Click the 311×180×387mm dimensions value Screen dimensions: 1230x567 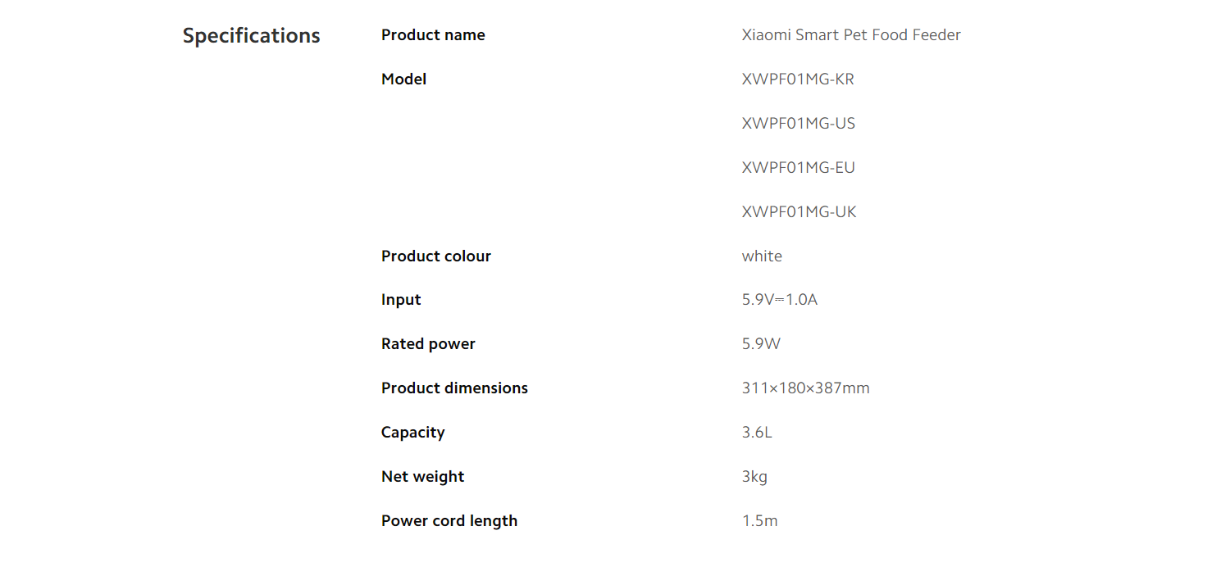point(806,388)
